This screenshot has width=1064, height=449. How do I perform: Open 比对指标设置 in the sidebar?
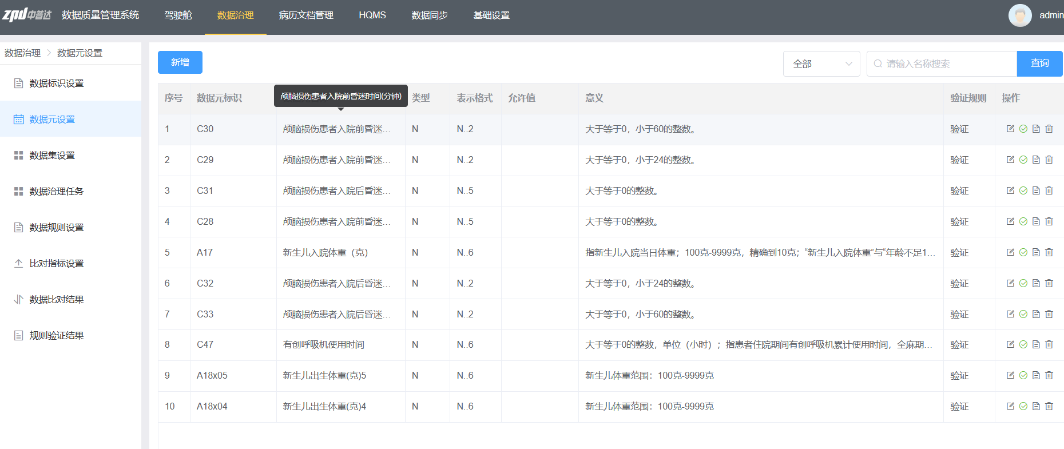[70, 263]
